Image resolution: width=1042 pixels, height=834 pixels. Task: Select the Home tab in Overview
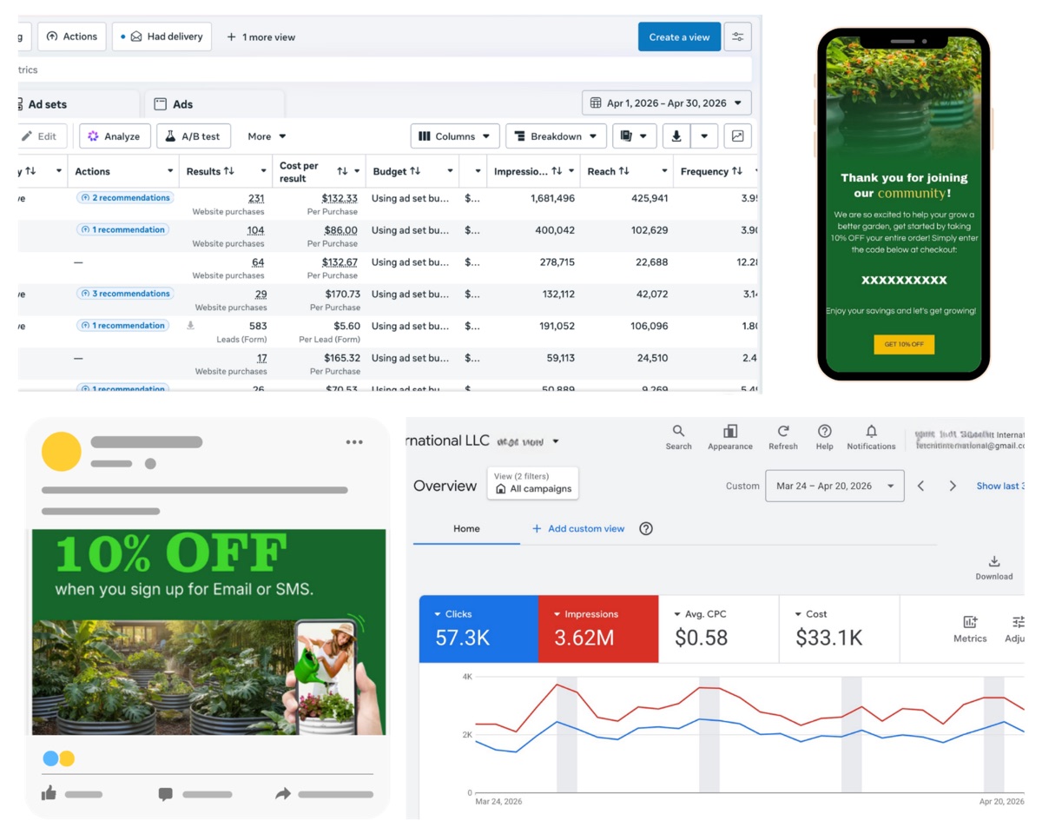coord(466,528)
